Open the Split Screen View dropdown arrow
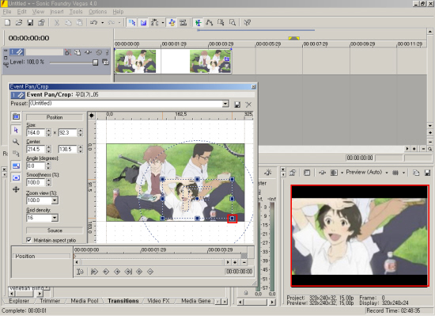 coord(342,173)
